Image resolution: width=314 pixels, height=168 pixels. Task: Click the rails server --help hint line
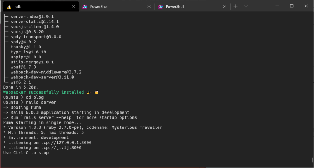[x=70, y=117]
